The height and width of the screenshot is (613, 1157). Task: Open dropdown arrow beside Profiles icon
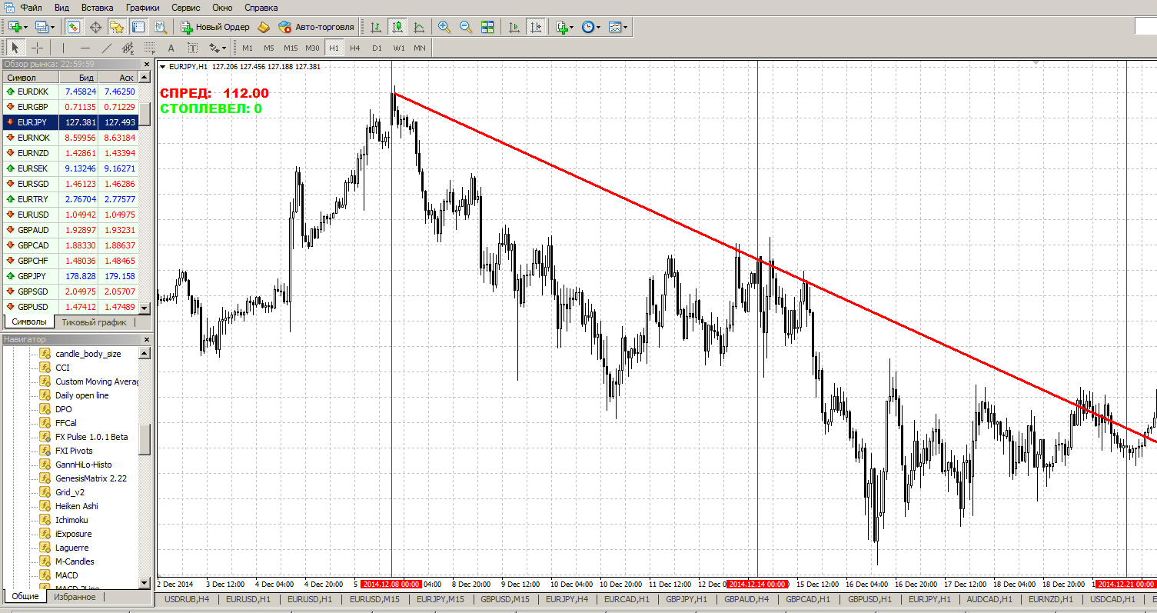pyautogui.click(x=52, y=27)
